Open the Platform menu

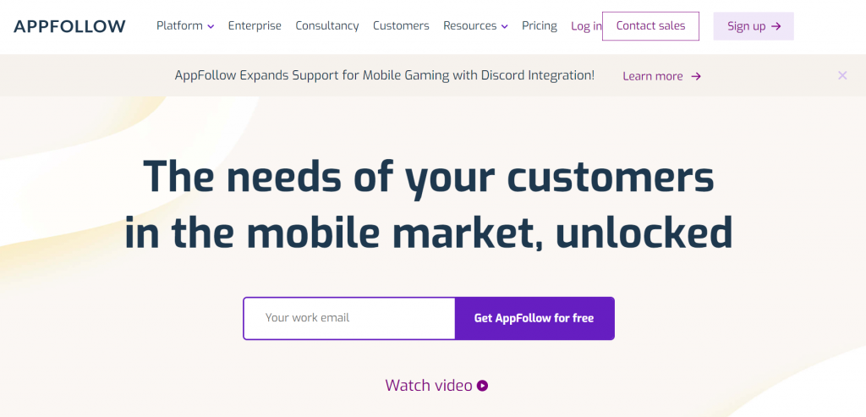(x=185, y=26)
